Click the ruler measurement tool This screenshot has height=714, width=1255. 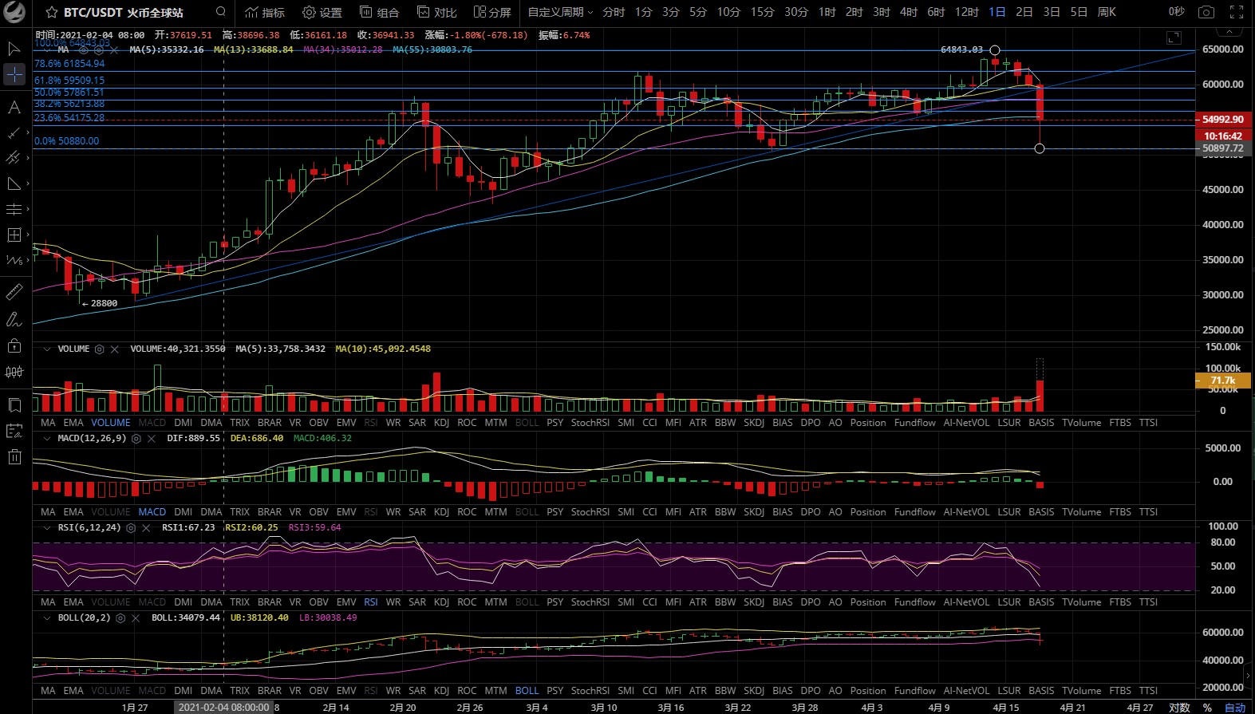14,292
